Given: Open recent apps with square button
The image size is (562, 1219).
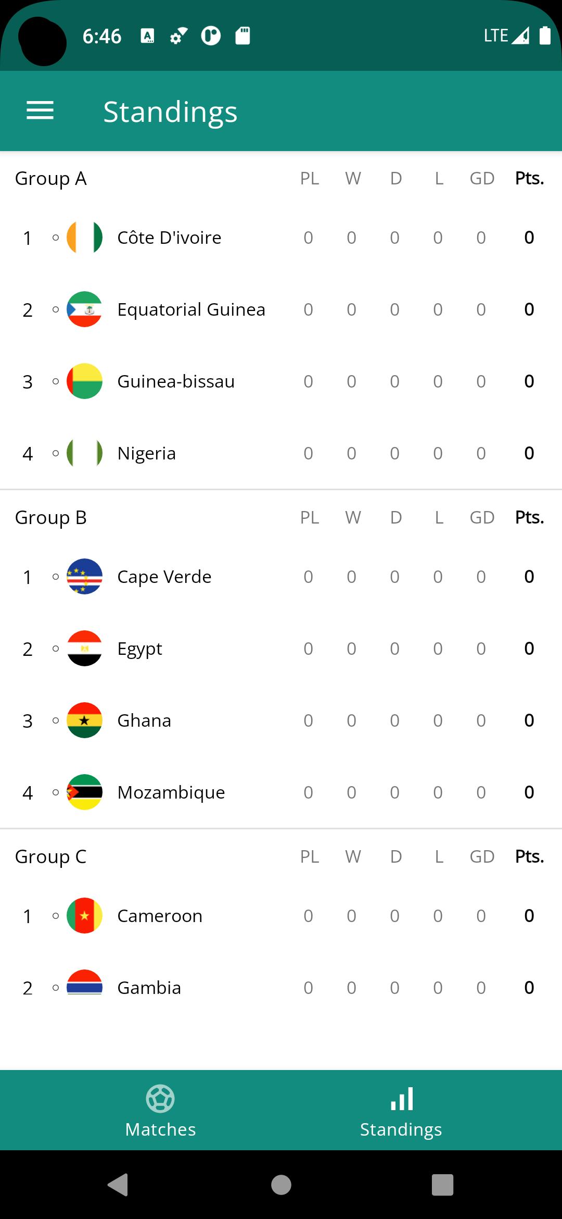Looking at the screenshot, I should coord(442,1185).
